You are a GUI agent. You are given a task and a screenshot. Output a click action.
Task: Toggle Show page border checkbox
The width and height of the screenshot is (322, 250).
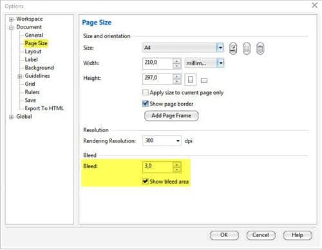146,104
